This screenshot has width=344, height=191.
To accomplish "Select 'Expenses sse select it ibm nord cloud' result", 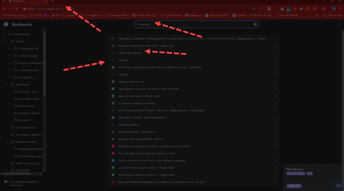I will 146,46.
